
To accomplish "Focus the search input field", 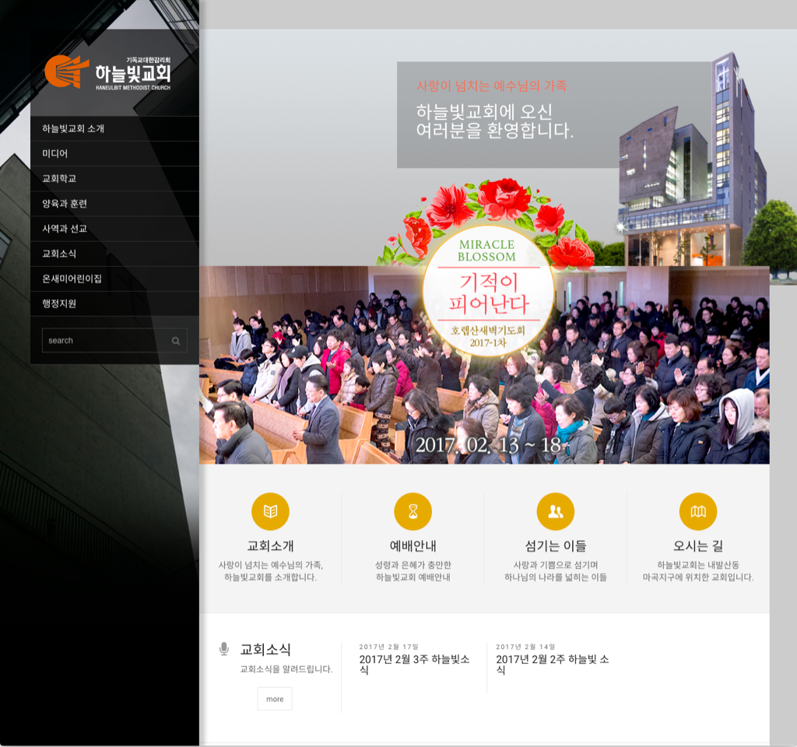I will click(x=106, y=341).
